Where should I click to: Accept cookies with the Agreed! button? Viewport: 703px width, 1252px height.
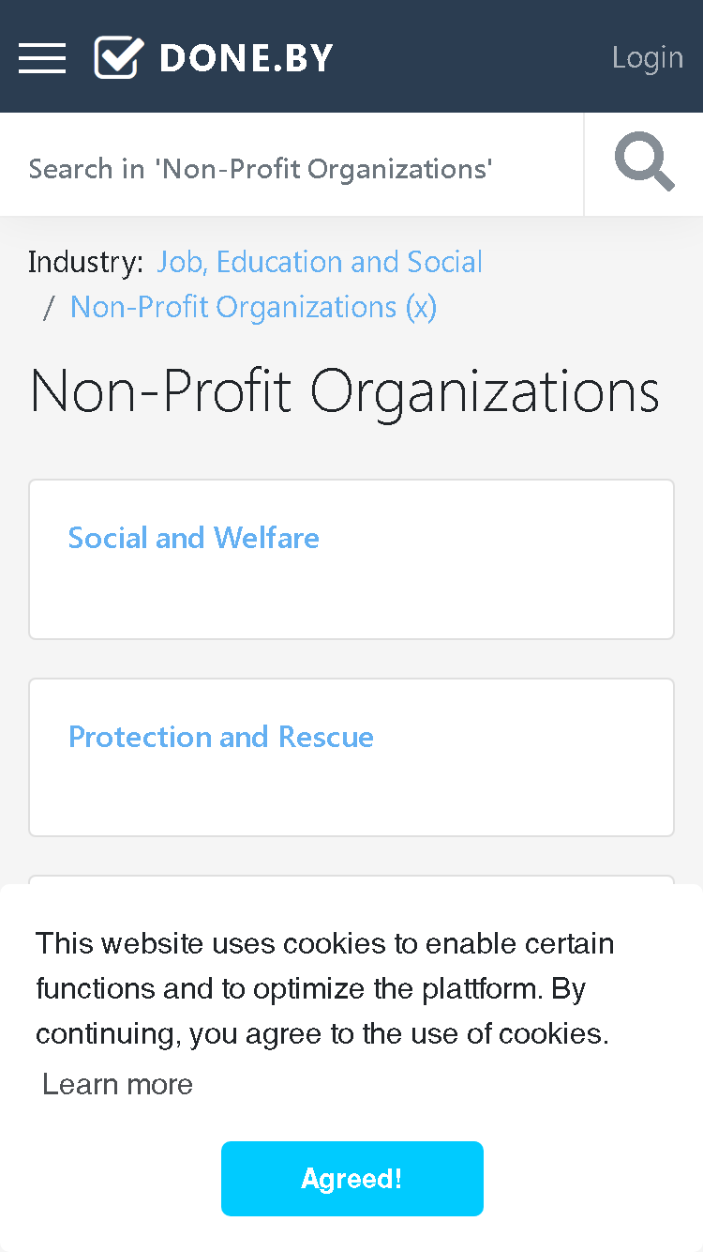(x=352, y=1179)
